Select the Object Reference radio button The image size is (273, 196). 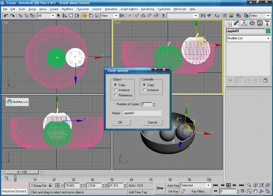pyautogui.click(x=116, y=95)
